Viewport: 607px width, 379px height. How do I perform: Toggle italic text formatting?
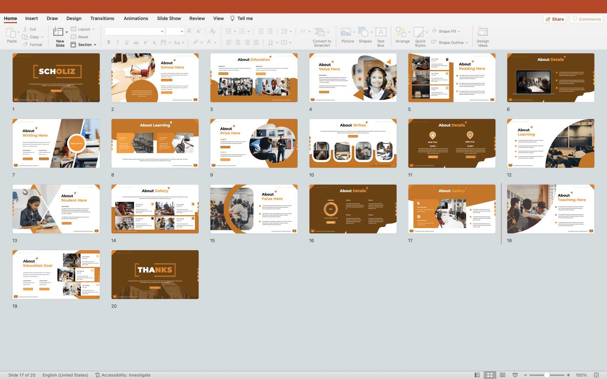[x=118, y=42]
